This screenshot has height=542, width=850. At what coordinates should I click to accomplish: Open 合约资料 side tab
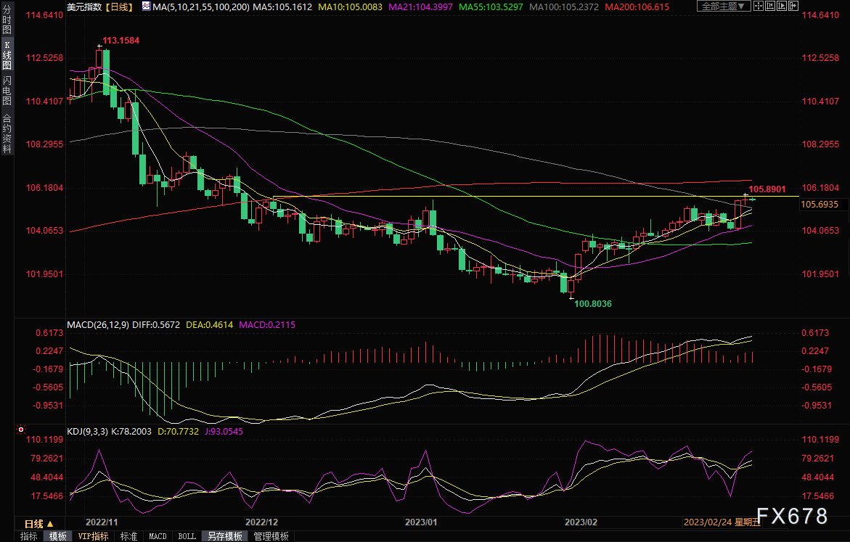click(x=7, y=134)
